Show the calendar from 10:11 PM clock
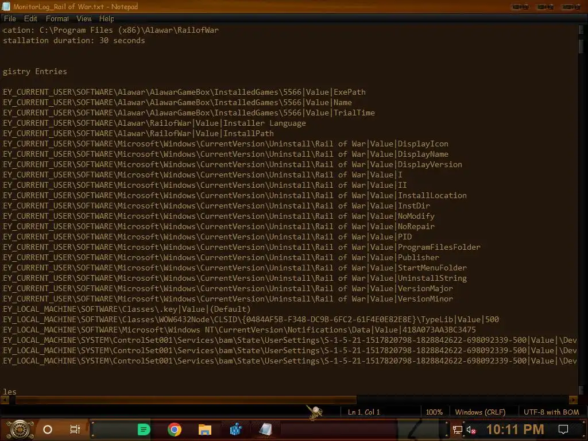 click(515, 430)
